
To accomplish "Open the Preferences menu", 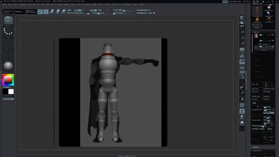I will (x=86, y=5).
